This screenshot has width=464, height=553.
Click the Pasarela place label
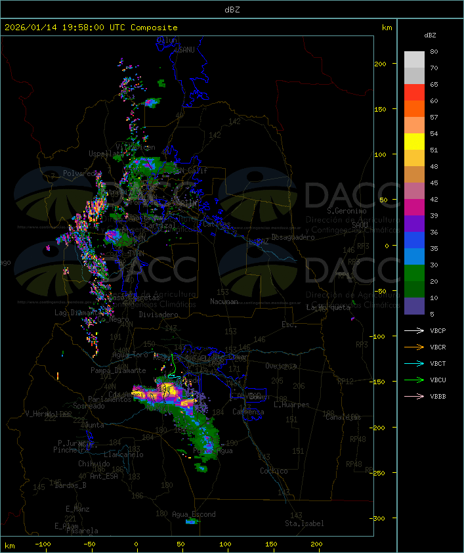click(x=82, y=531)
